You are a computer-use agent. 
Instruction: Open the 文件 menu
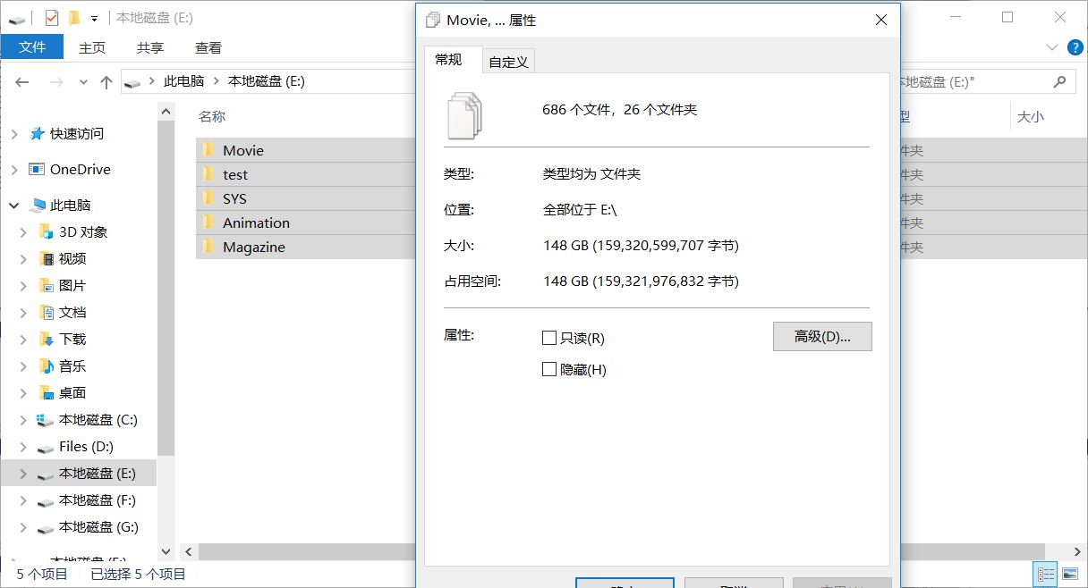pyautogui.click(x=32, y=47)
